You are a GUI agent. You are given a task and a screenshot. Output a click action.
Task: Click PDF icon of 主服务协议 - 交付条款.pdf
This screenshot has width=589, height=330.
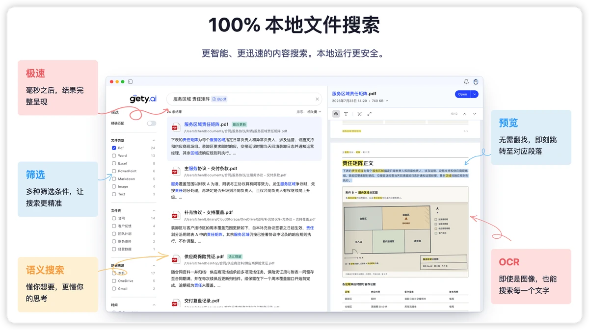[175, 171]
